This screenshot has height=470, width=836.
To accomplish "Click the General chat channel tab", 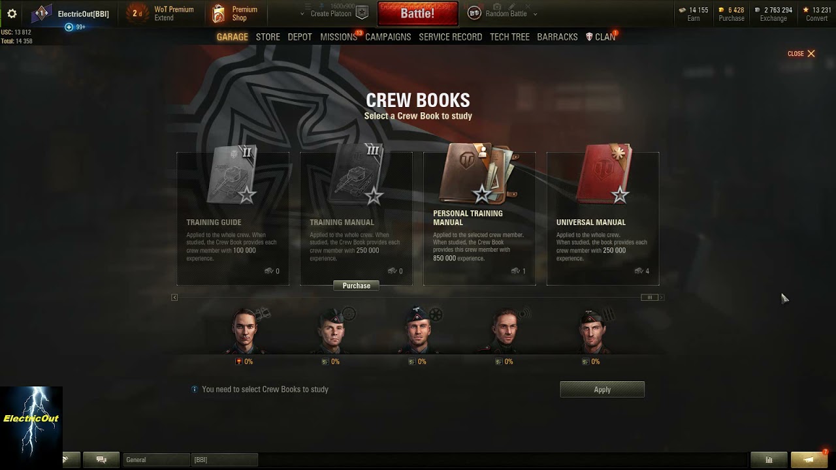I will (156, 460).
